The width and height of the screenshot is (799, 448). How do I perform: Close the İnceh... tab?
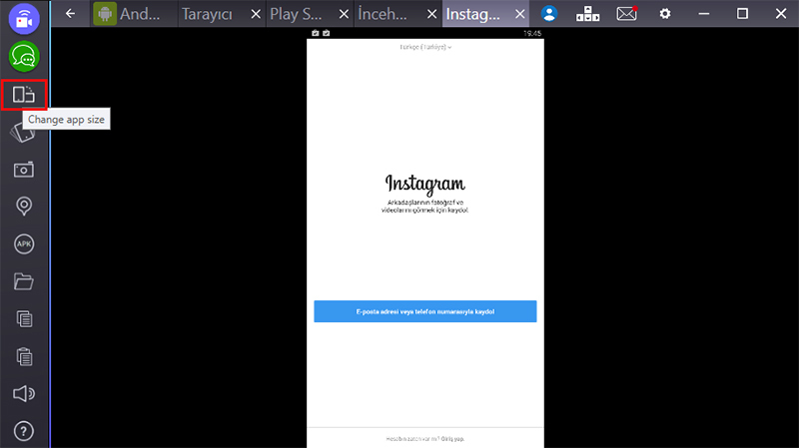click(432, 14)
